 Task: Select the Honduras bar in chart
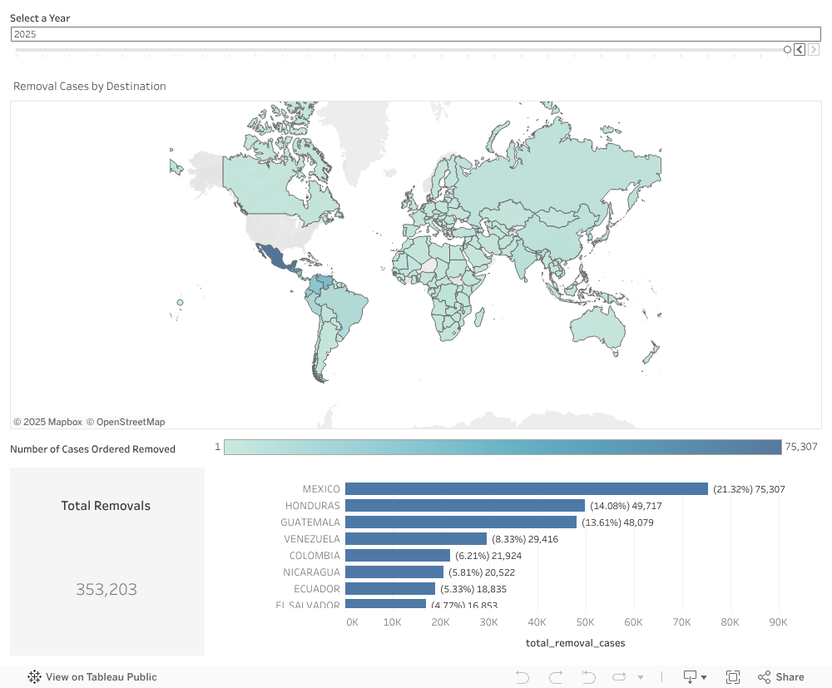(x=464, y=506)
